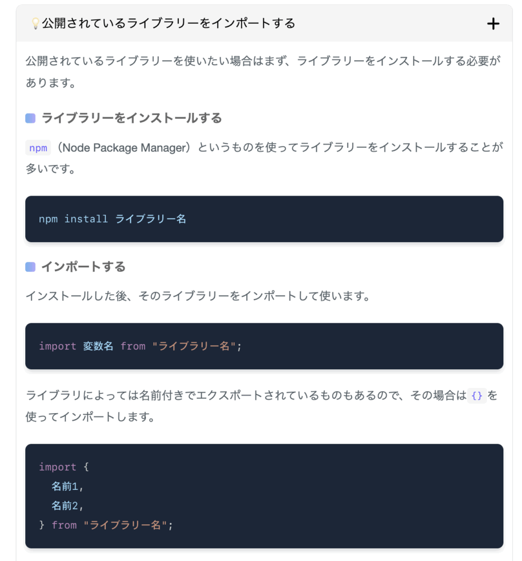This screenshot has height=561, width=522.
Task: Click the インポートする subheading
Action: click(83, 267)
